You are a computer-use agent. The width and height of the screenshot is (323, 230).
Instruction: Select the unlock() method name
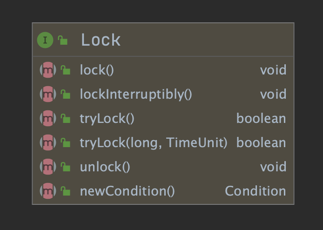105,167
